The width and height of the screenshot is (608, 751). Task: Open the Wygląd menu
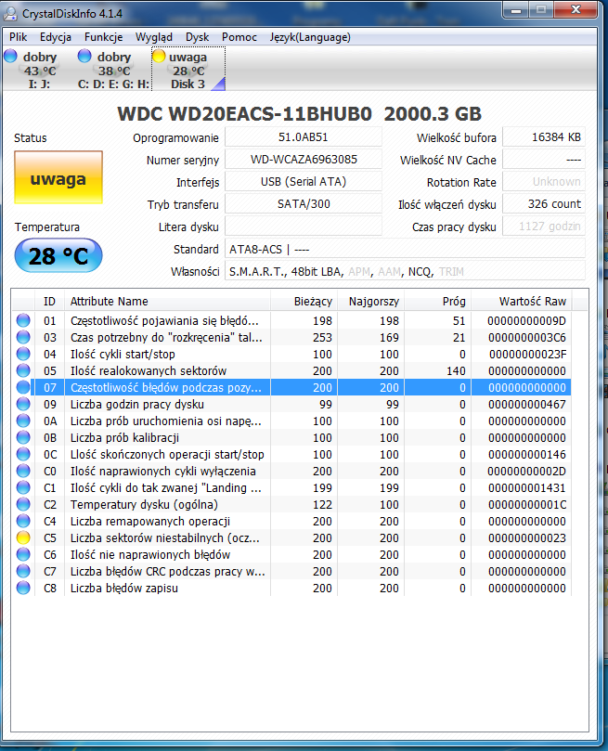pos(154,37)
